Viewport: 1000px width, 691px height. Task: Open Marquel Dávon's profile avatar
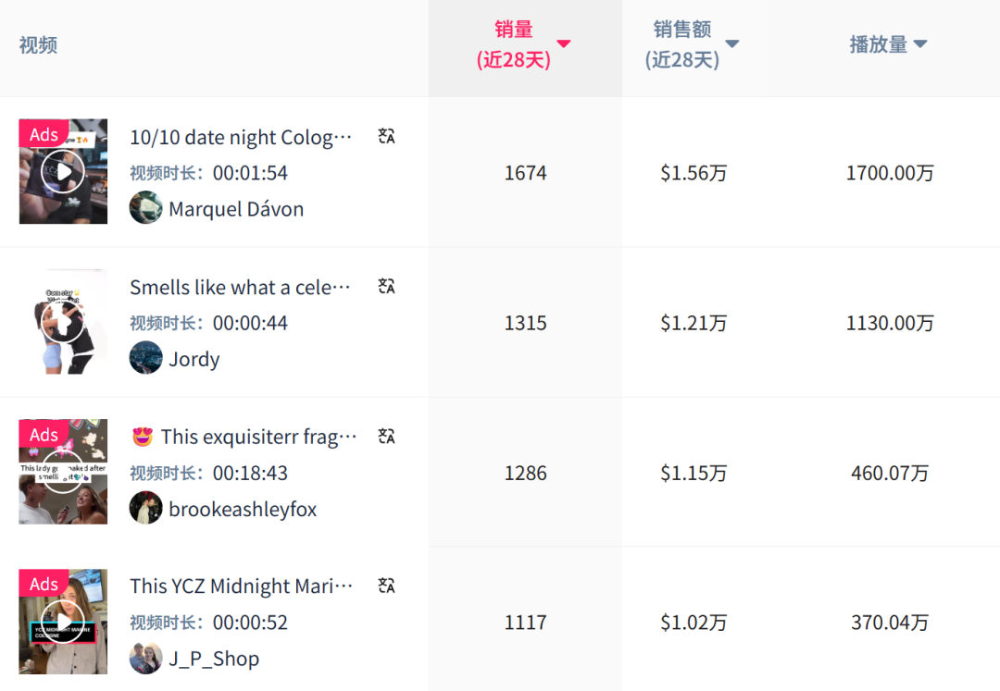point(145,208)
